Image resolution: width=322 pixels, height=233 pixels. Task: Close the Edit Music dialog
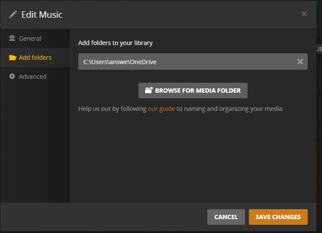(304, 14)
